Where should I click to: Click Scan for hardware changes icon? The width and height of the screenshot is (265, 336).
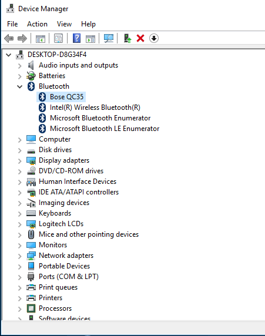(109, 39)
